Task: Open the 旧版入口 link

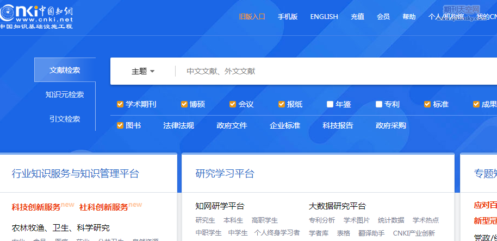Action: (252, 17)
